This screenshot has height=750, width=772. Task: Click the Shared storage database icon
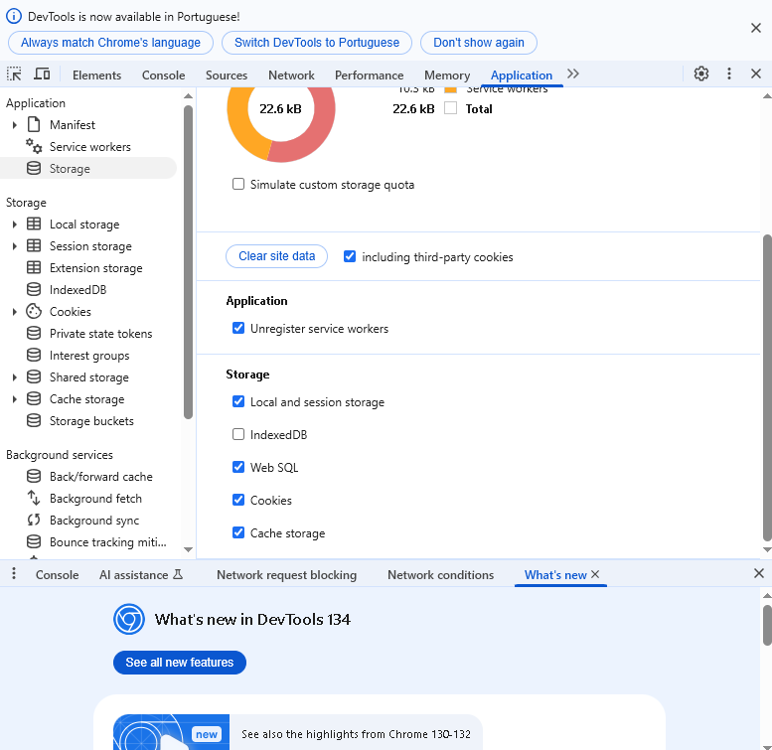(x=34, y=376)
